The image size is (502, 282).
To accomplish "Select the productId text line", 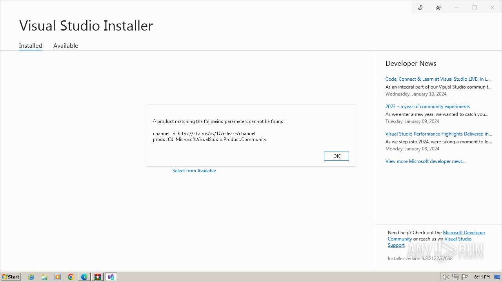I will pyautogui.click(x=209, y=139).
